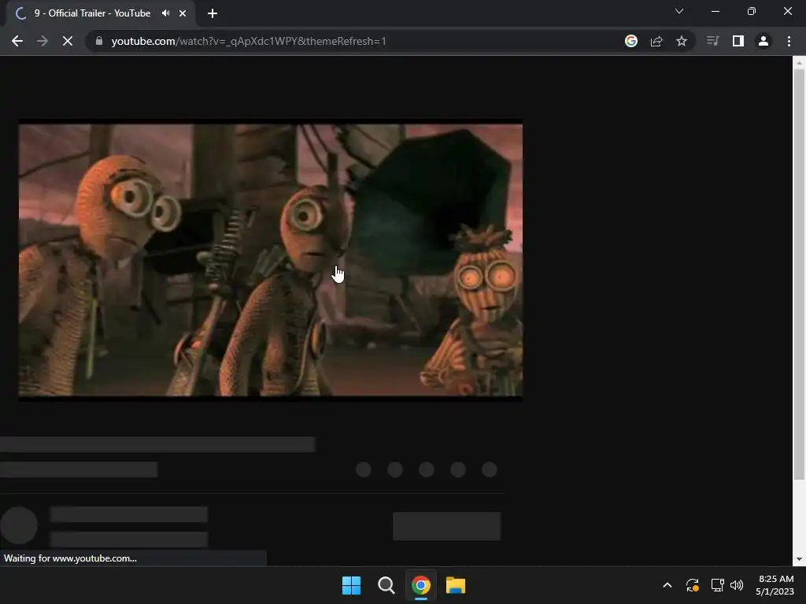806x604 pixels.
Task: Toggle Chrome side panel
Action: pyautogui.click(x=738, y=41)
